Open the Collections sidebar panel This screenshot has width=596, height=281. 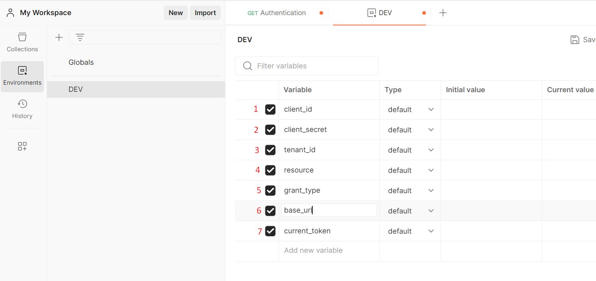pyautogui.click(x=22, y=43)
